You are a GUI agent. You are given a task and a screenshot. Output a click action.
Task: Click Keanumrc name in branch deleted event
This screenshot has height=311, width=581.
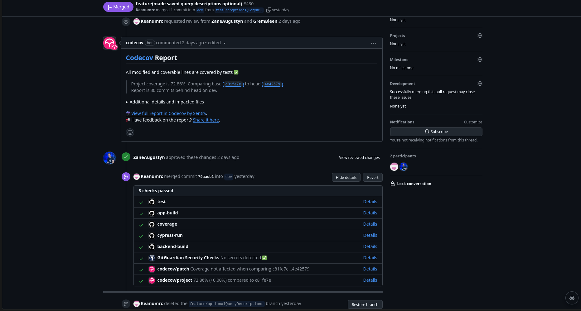pos(152,304)
